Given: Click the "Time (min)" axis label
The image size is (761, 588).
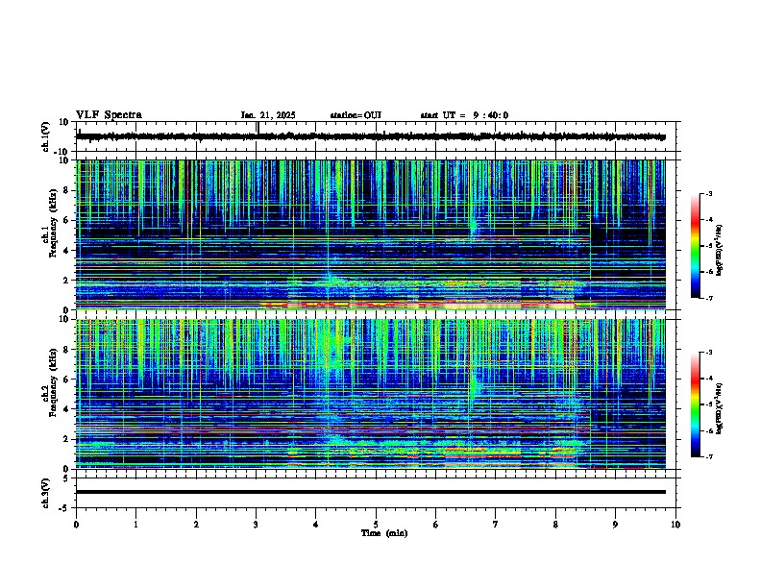Looking at the screenshot, I should (384, 533).
